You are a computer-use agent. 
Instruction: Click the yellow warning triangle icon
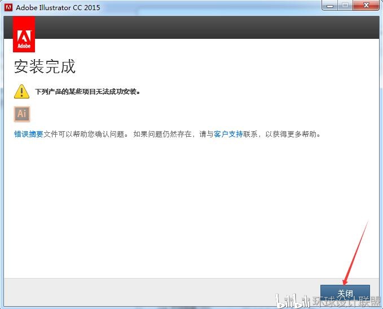pyautogui.click(x=22, y=92)
